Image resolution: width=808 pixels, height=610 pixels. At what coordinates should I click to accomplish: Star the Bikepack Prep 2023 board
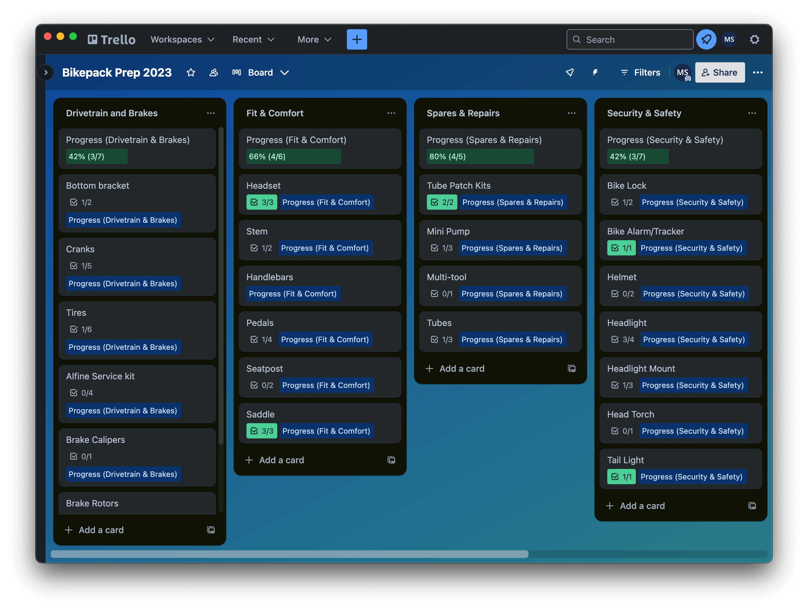tap(191, 72)
